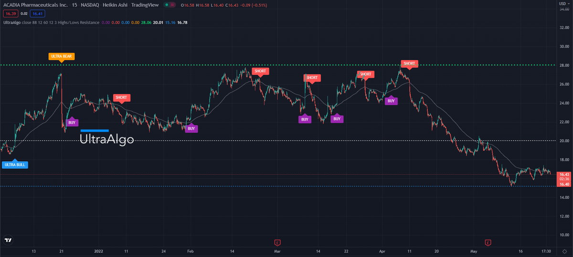Click the Apr time axis label
This screenshot has width=573, height=257.
(382, 250)
